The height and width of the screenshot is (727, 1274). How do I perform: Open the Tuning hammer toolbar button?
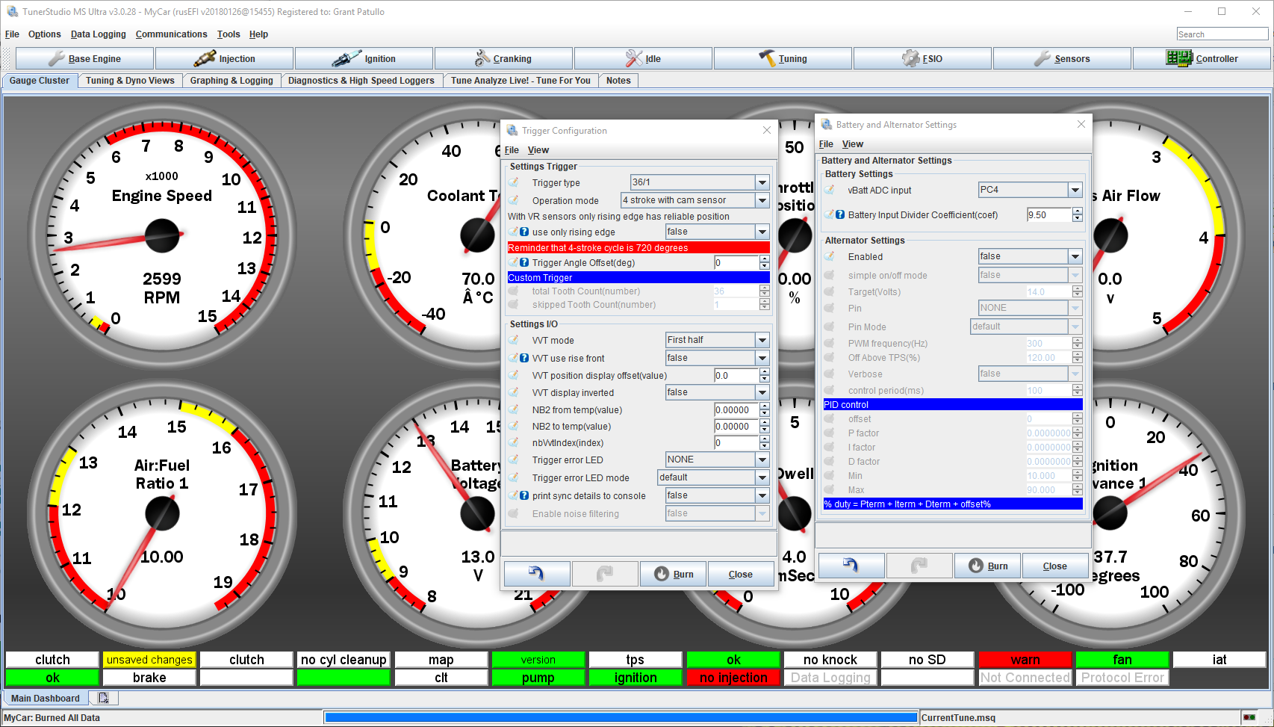[x=783, y=58]
